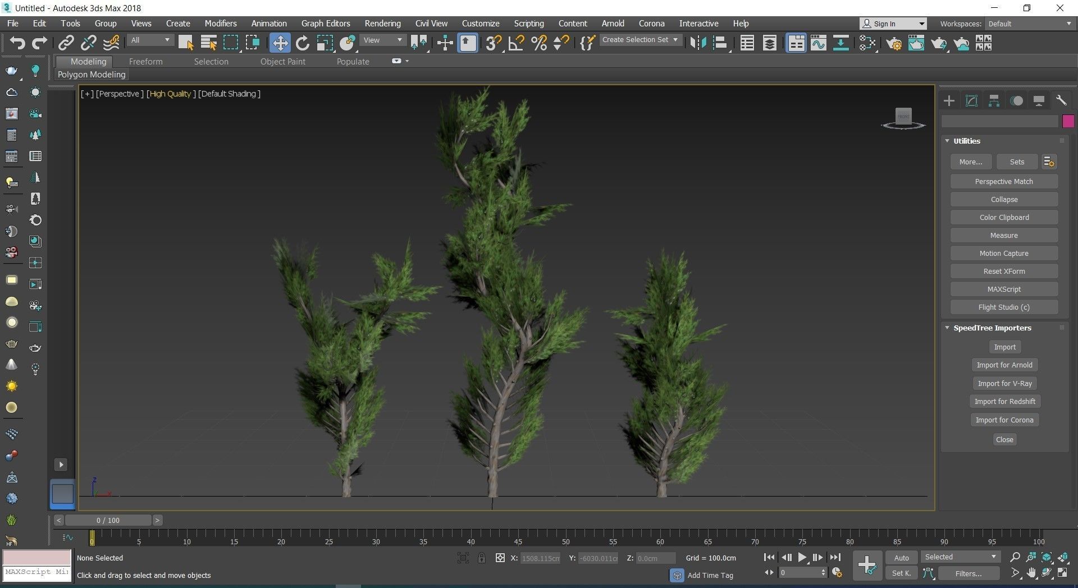The height and width of the screenshot is (588, 1078).
Task: Open the Rendered Frame Window icon
Action: tap(916, 43)
